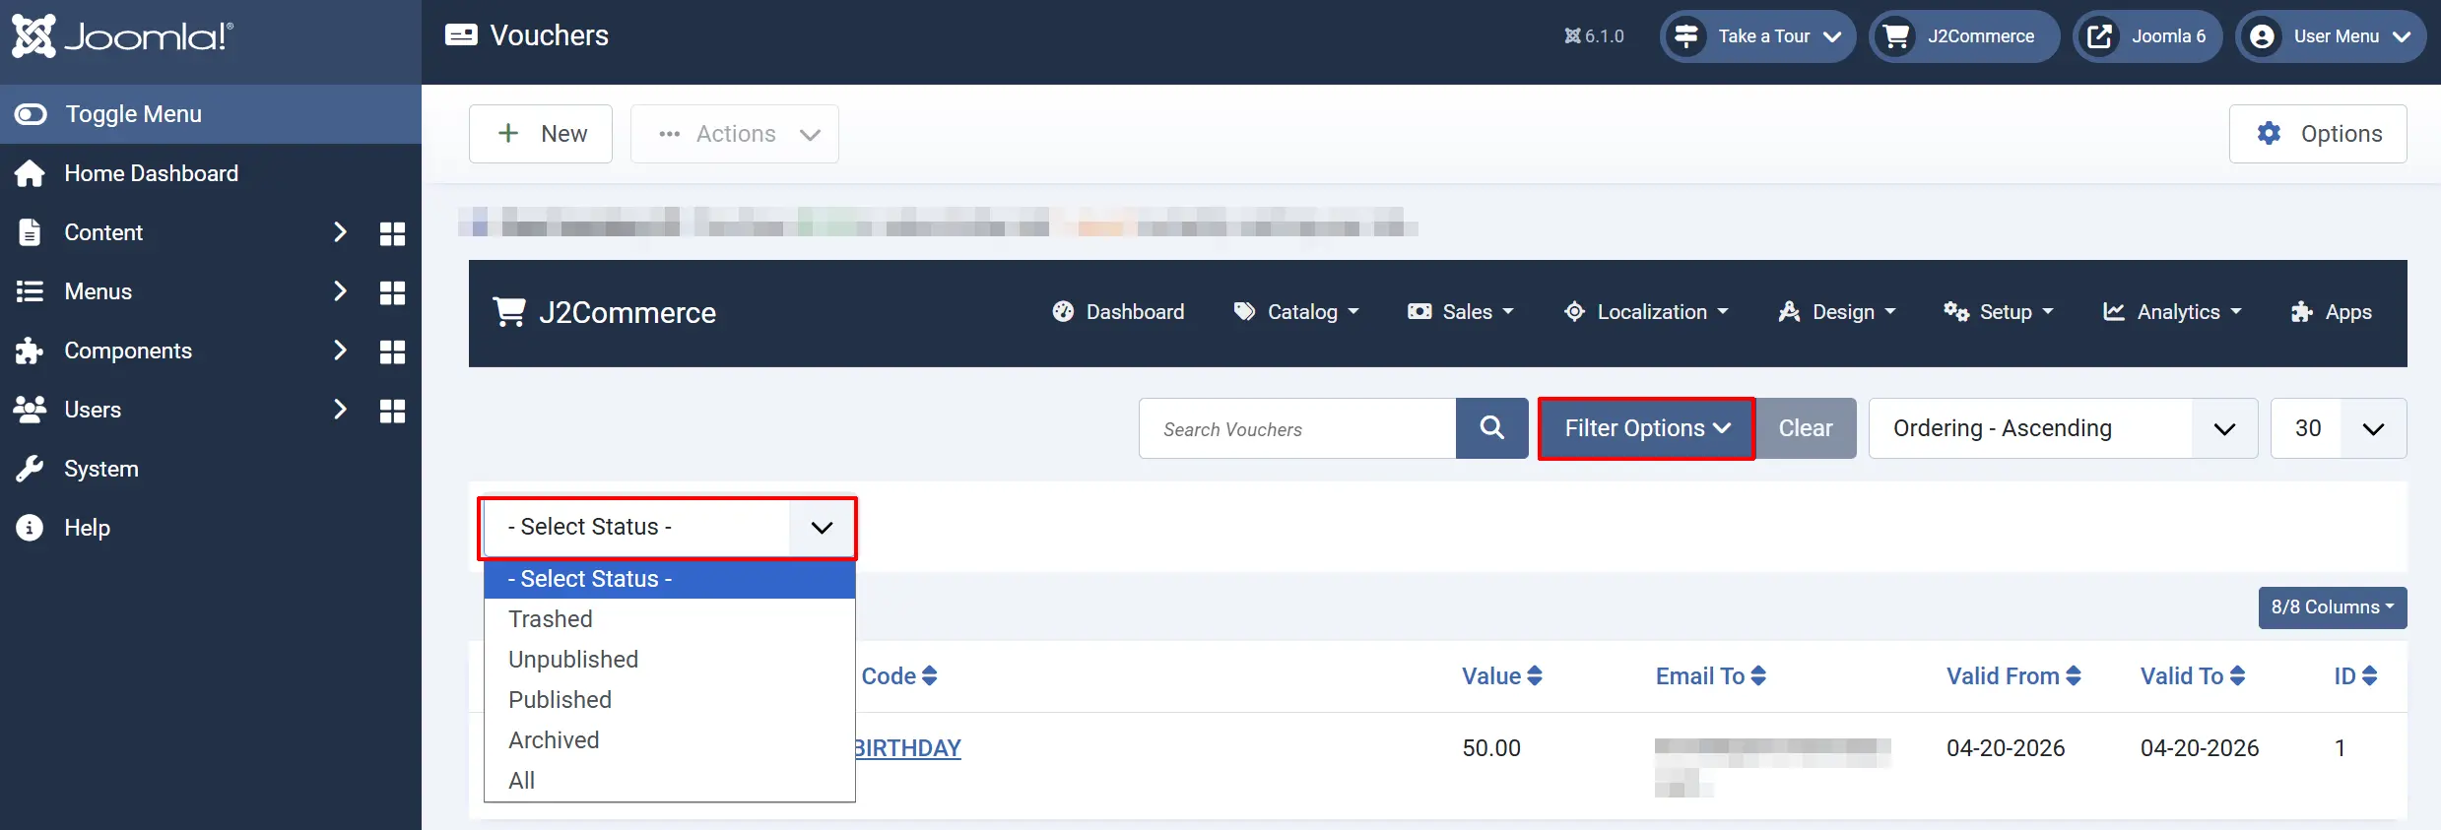Open Content dashboard grid icon
Image resolution: width=2441 pixels, height=830 pixels.
(392, 233)
